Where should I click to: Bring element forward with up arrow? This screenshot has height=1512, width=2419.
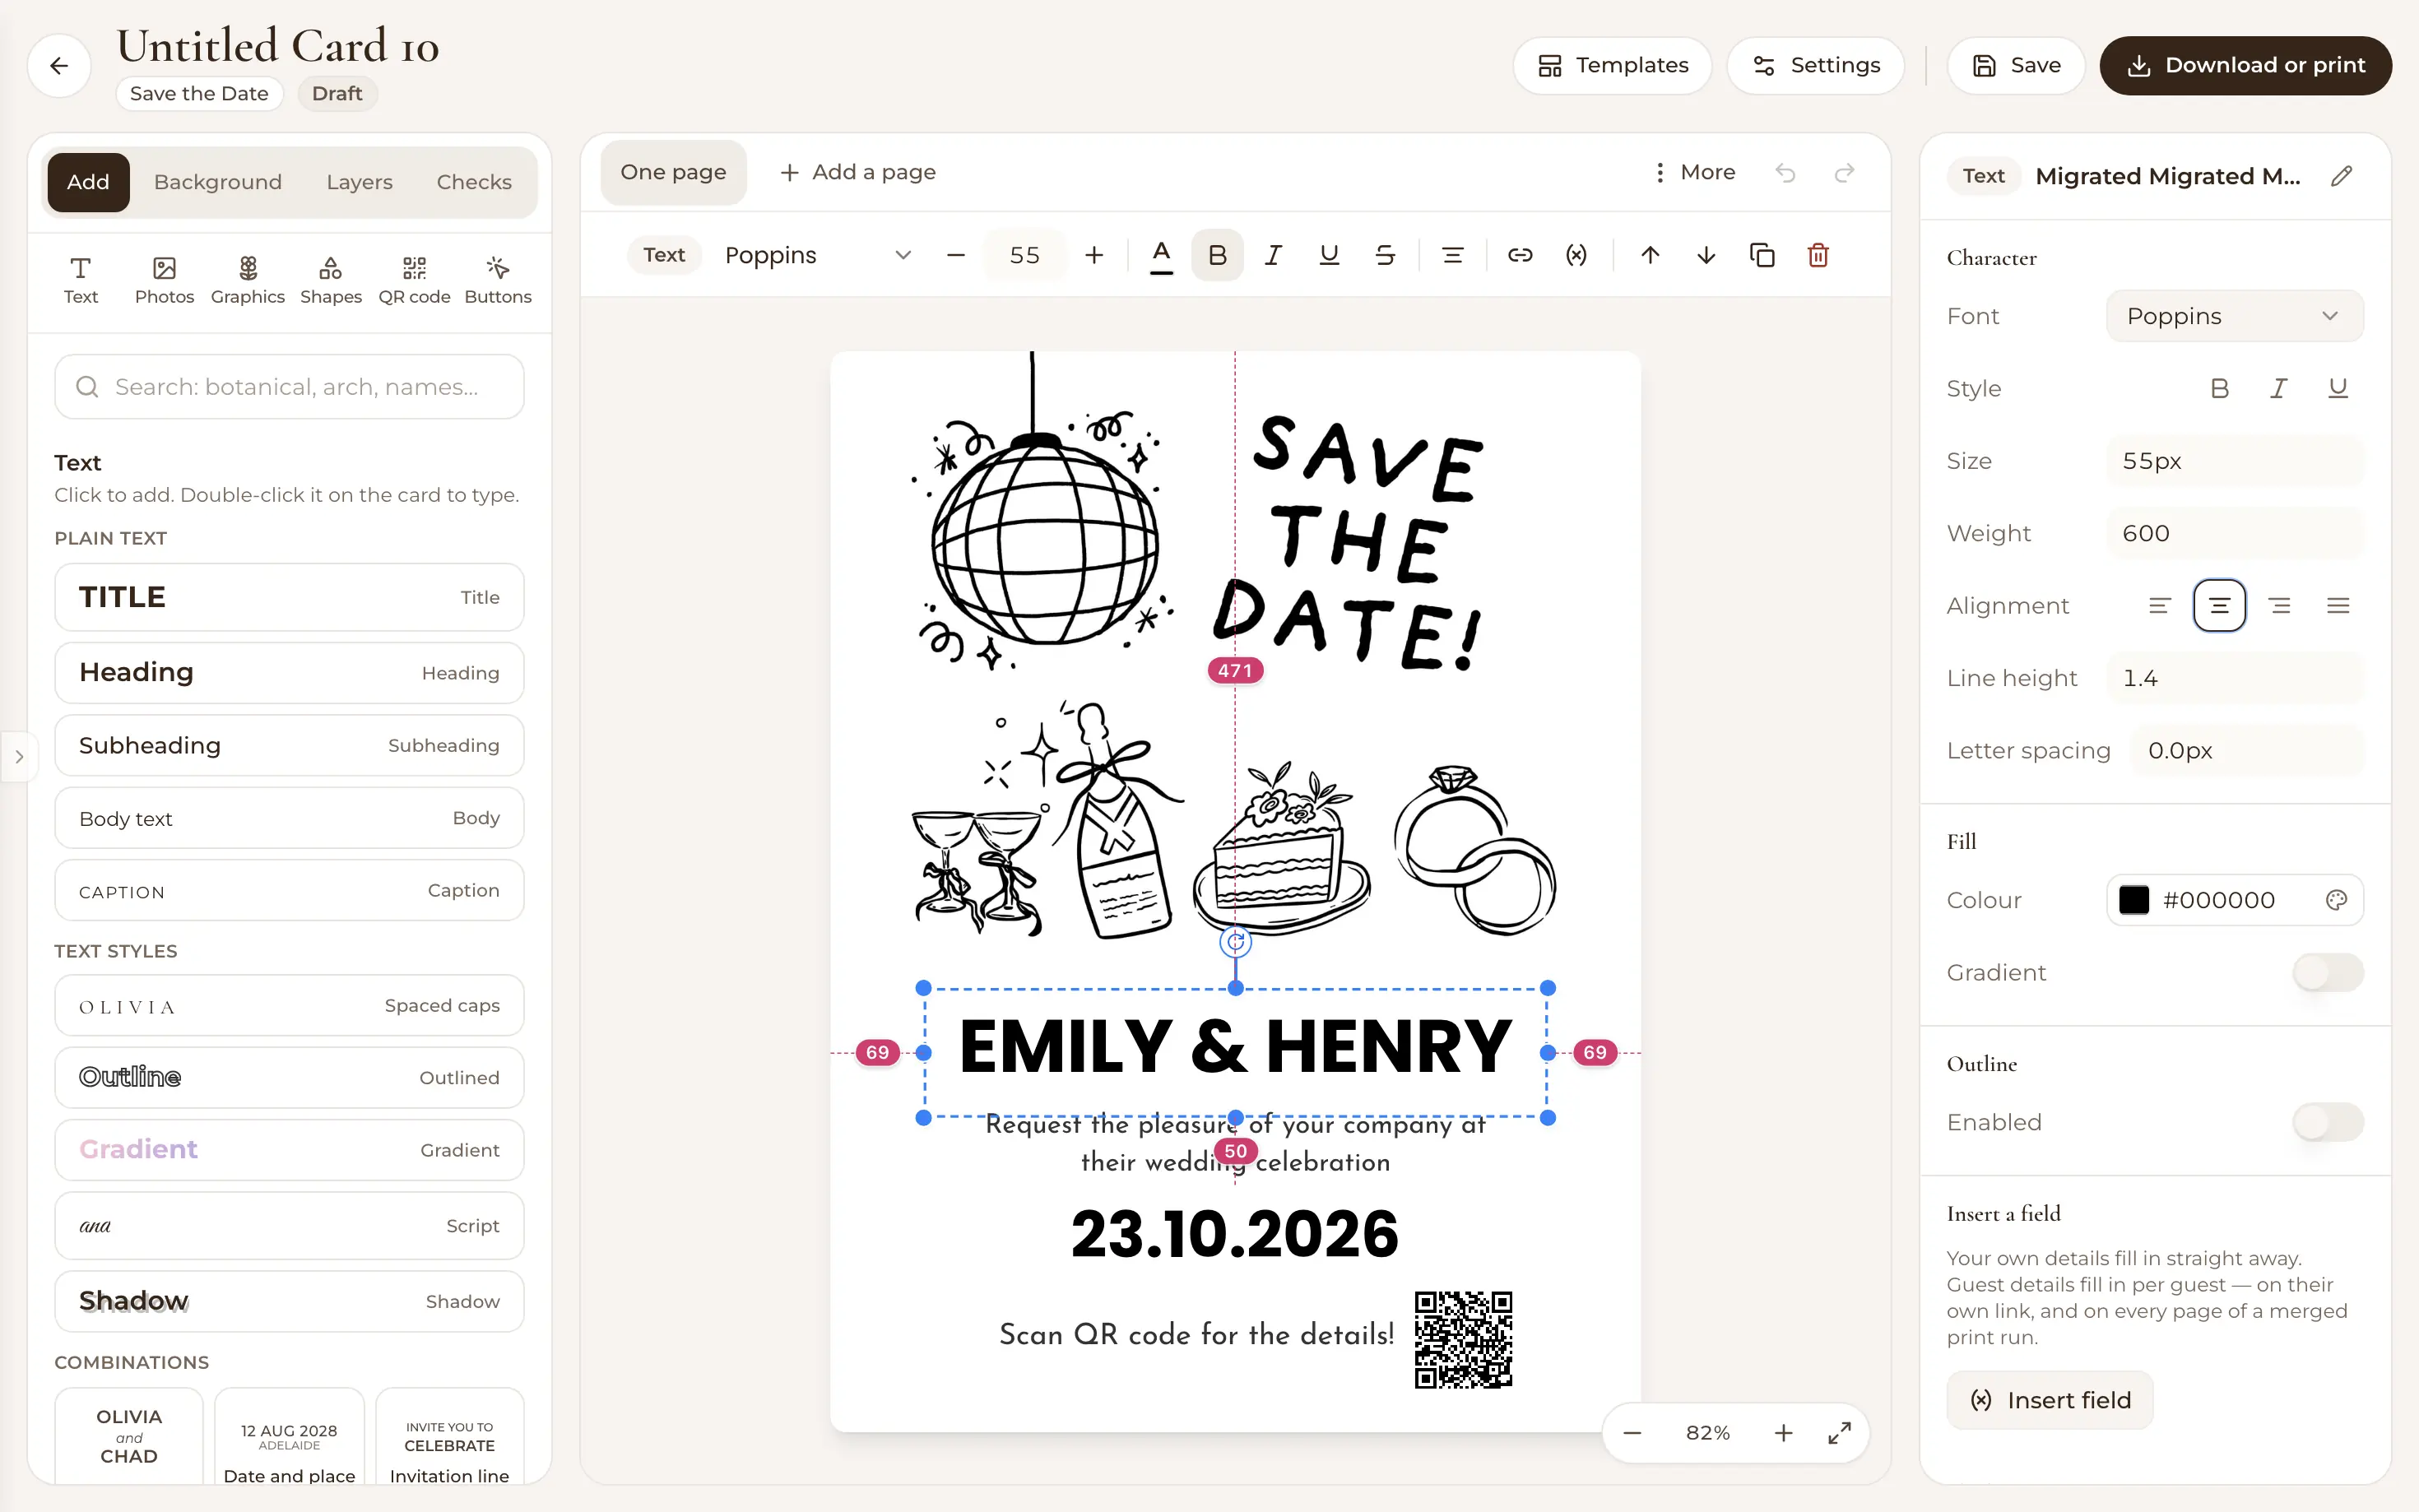[1650, 256]
